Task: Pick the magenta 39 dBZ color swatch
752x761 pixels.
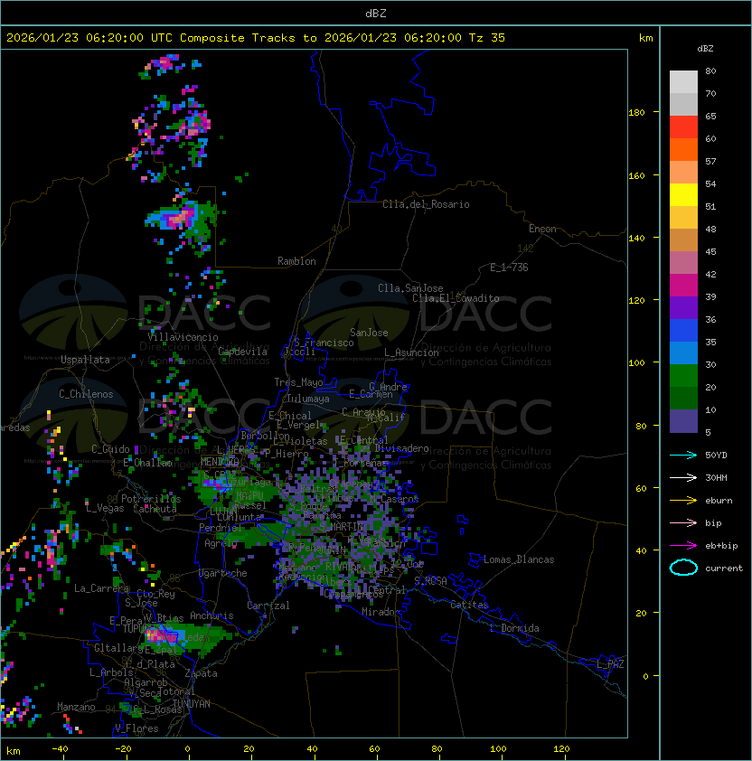Action: (683, 286)
